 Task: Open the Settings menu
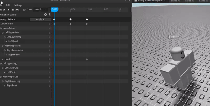pos(18,5)
